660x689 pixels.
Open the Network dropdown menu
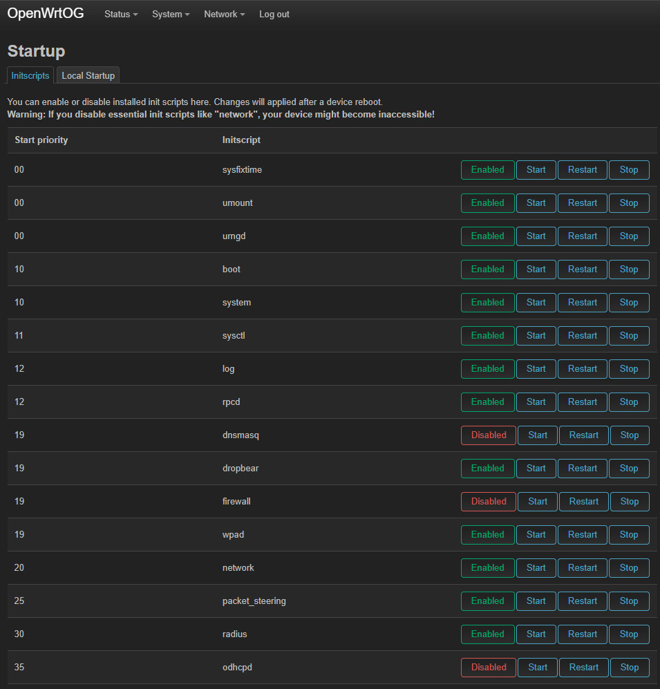224,15
